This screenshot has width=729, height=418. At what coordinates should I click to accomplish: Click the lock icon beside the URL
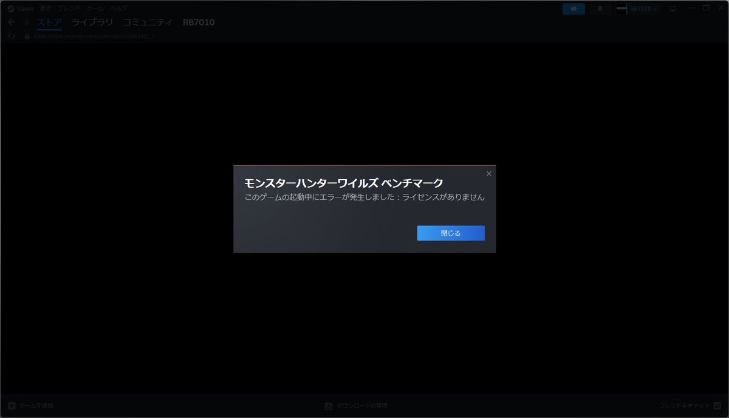pyautogui.click(x=27, y=36)
